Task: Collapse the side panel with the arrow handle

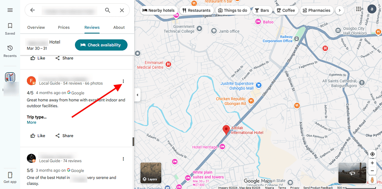Action: click(x=137, y=95)
